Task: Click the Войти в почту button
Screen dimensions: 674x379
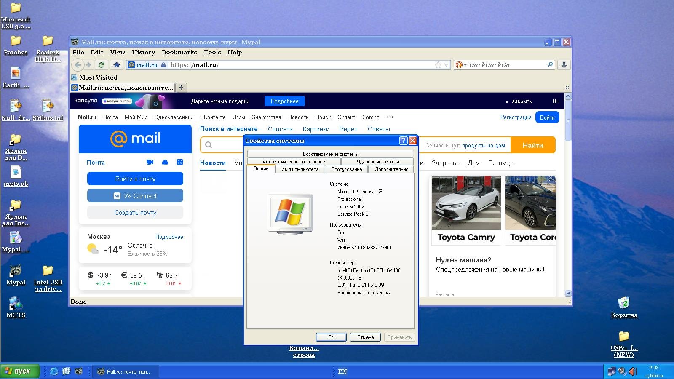Action: [x=135, y=179]
